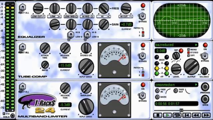Click the playback position slider handle

point(181,110)
